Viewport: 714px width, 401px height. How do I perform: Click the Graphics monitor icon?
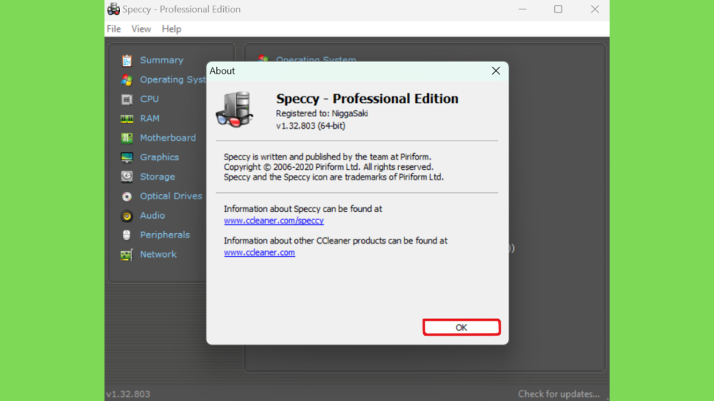127,157
